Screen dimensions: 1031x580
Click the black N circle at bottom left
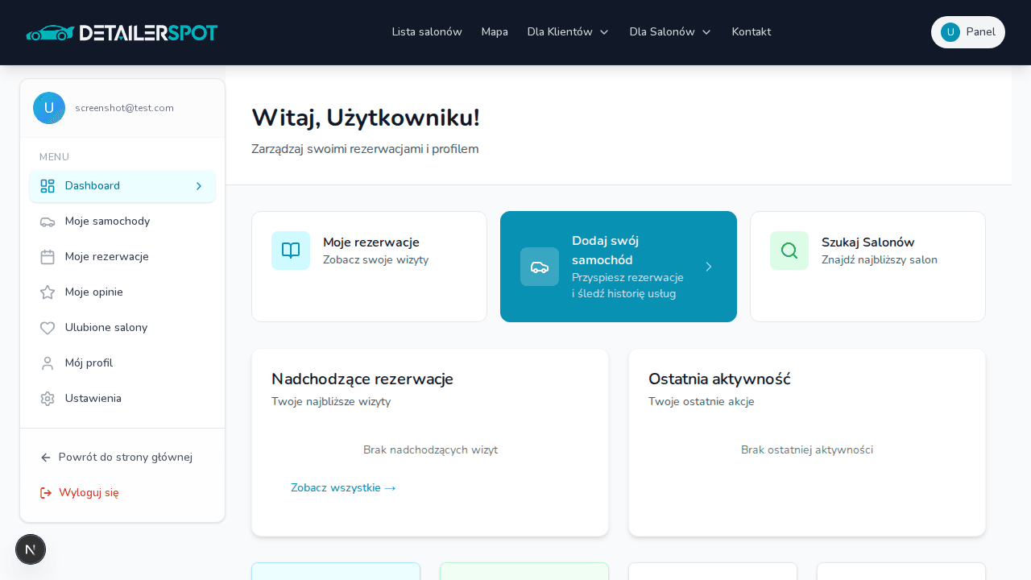31,549
